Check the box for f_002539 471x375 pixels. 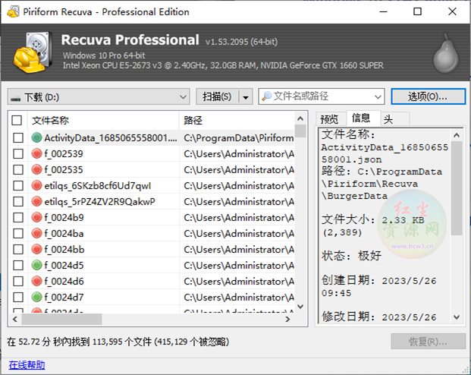18,153
